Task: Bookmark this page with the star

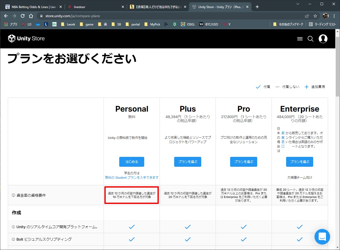Action: tap(315, 16)
